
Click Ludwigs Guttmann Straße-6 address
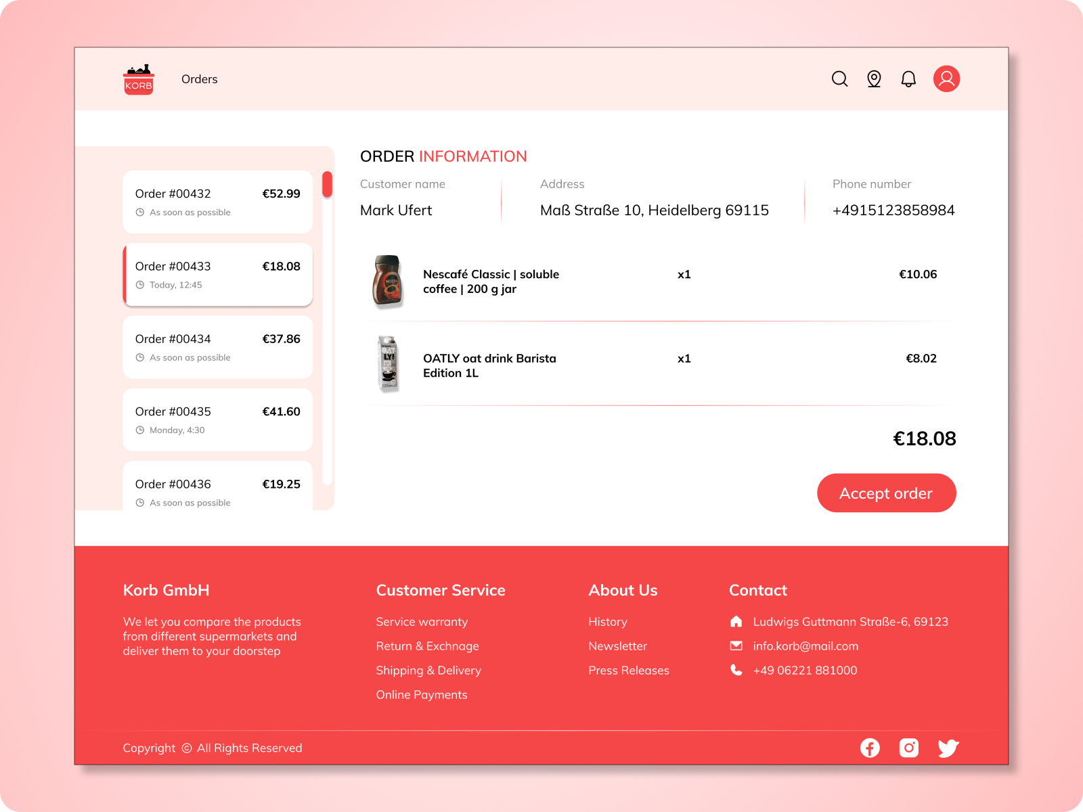pos(851,622)
